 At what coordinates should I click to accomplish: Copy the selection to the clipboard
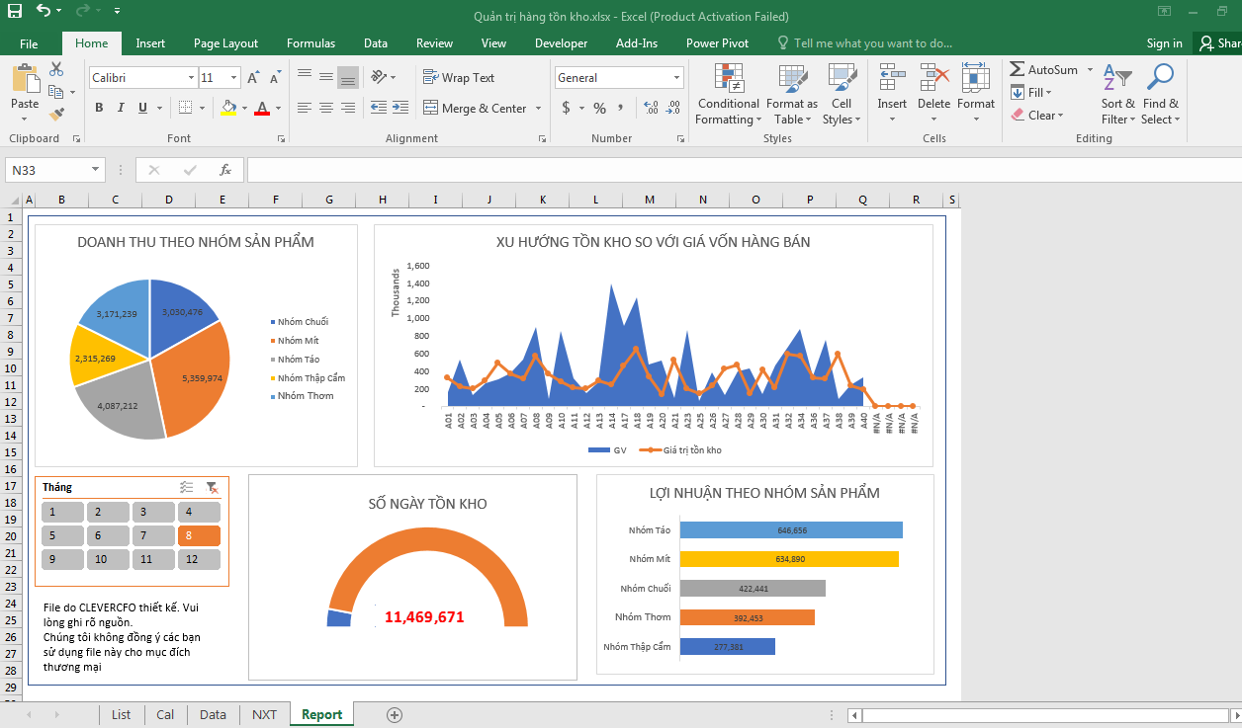[x=56, y=92]
